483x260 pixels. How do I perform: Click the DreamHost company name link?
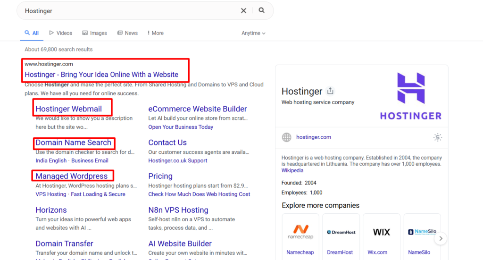point(340,252)
